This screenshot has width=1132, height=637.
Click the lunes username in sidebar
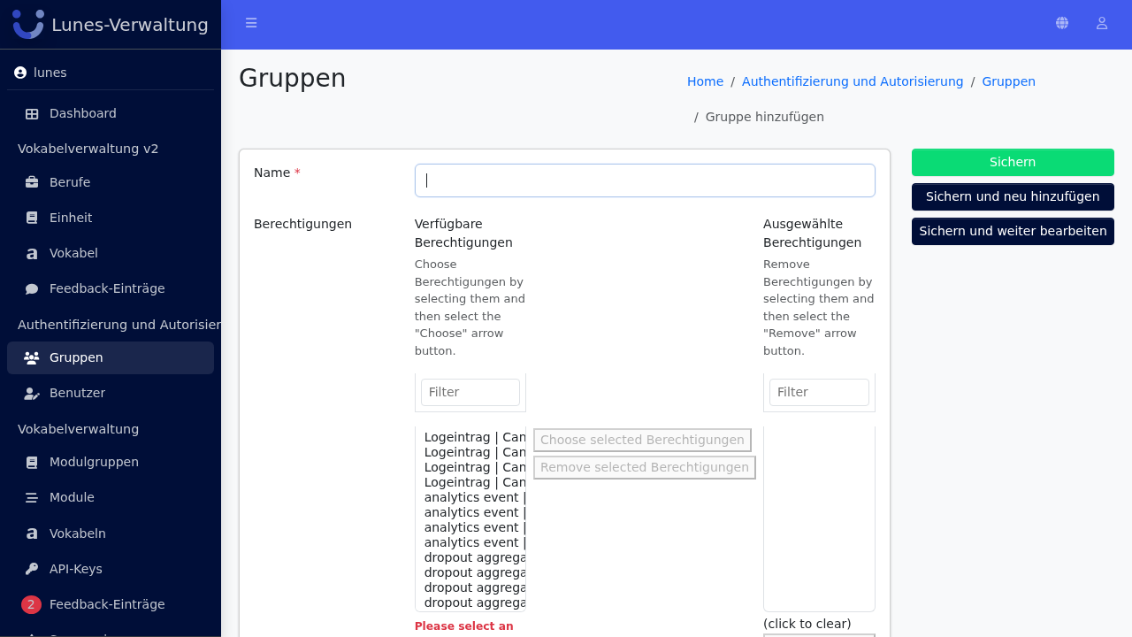tap(50, 73)
